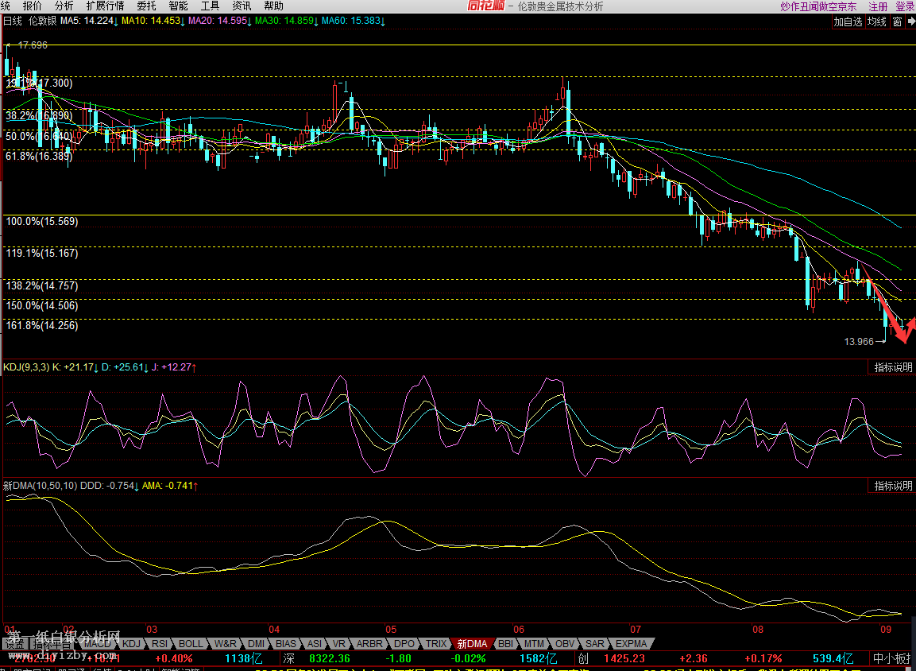
Task: Select the W&R indicator tab
Action: point(226,643)
